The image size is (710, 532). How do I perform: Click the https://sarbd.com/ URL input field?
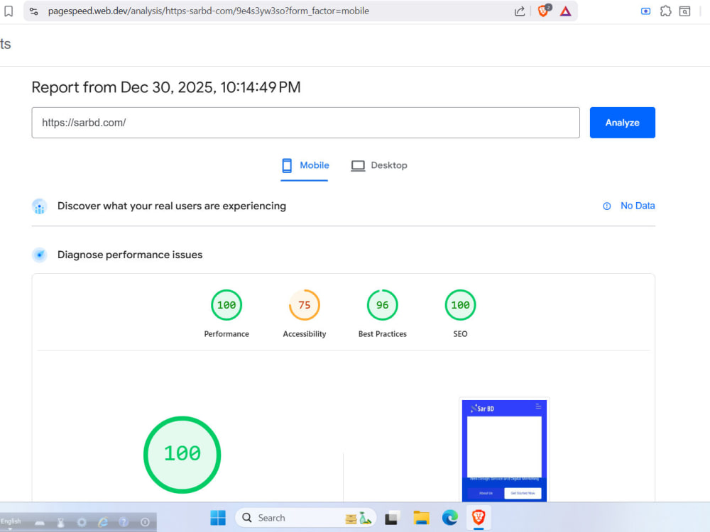(x=305, y=123)
